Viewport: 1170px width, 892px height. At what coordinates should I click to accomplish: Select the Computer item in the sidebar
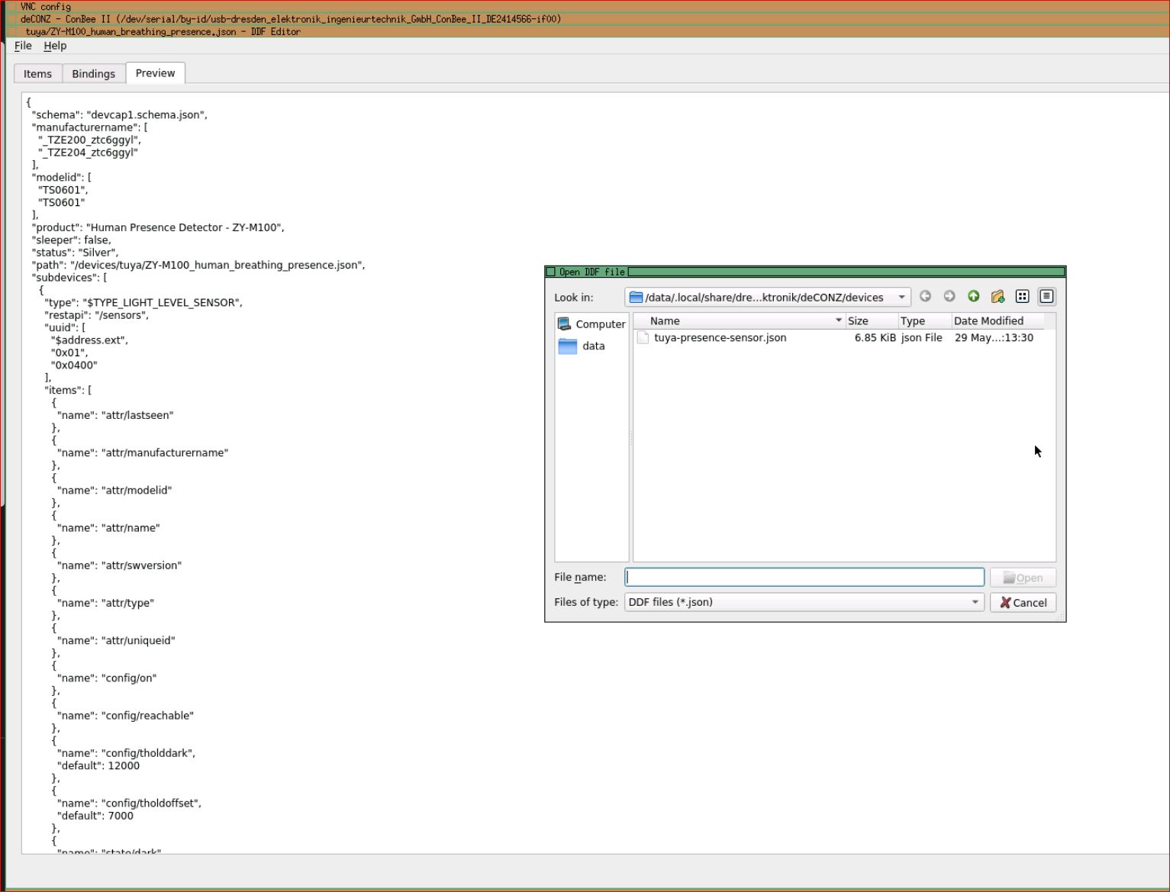click(599, 324)
